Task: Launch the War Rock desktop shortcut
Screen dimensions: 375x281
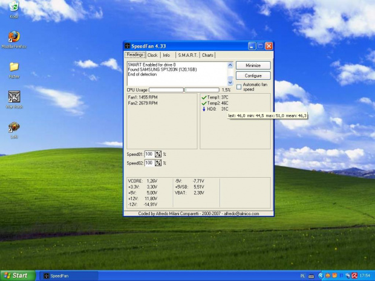Action: [14, 97]
